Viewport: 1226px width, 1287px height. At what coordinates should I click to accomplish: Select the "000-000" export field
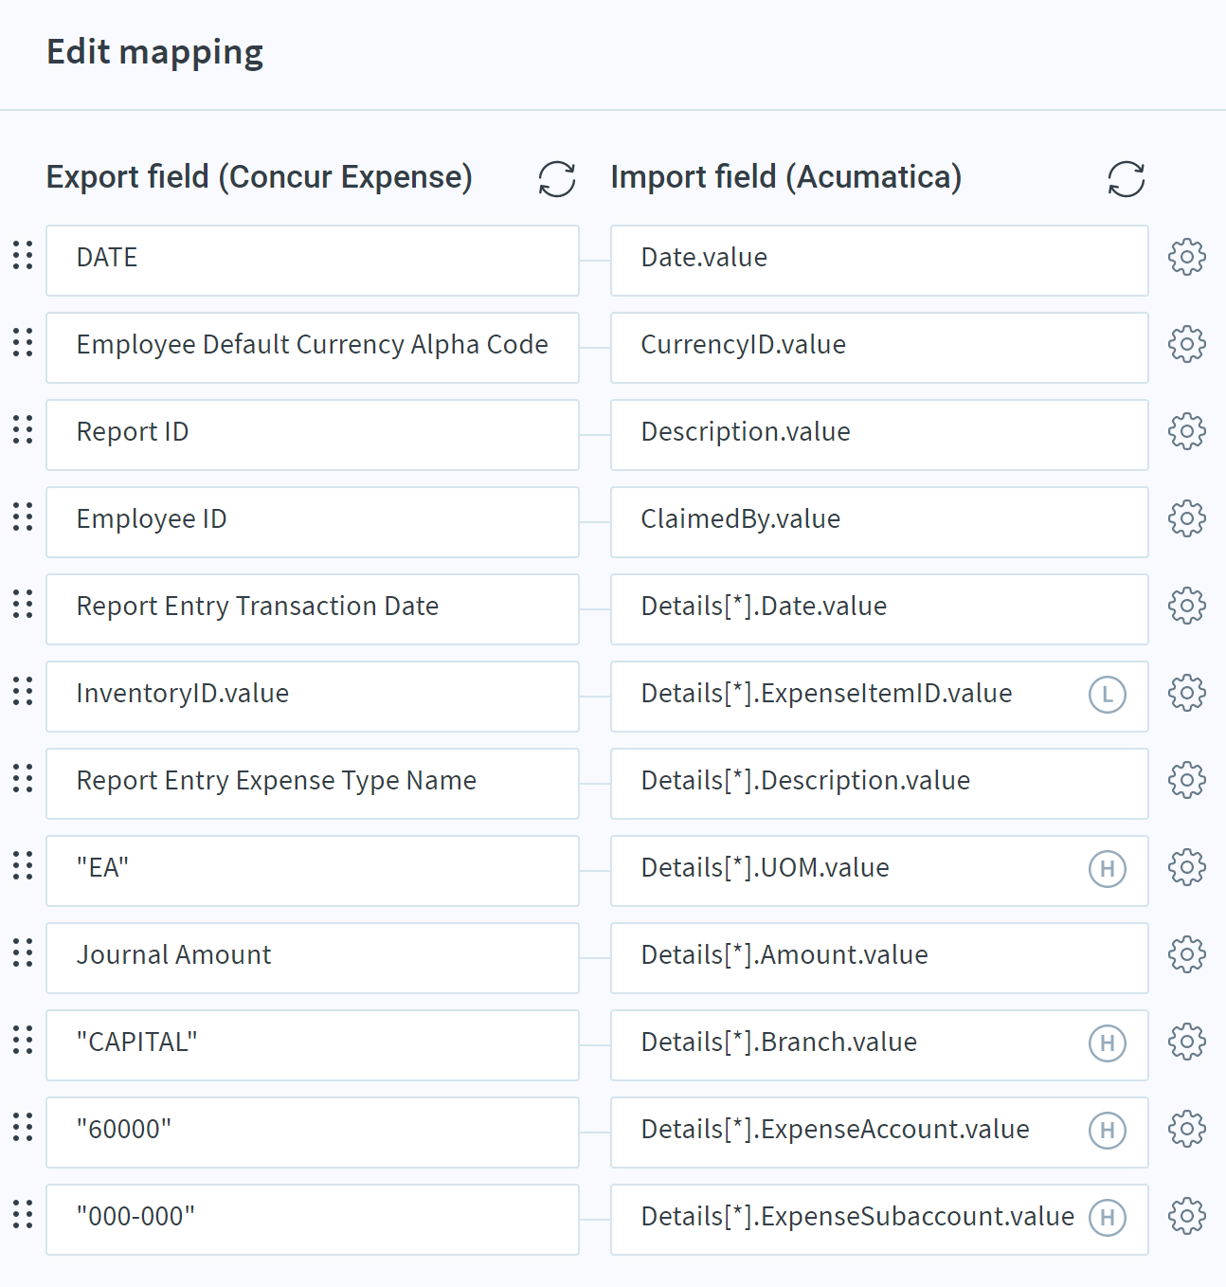[x=313, y=1220]
